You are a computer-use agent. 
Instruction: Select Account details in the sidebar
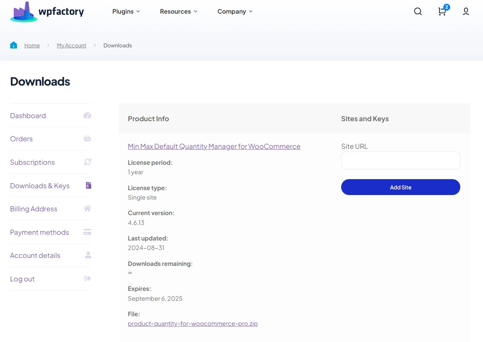pos(35,255)
